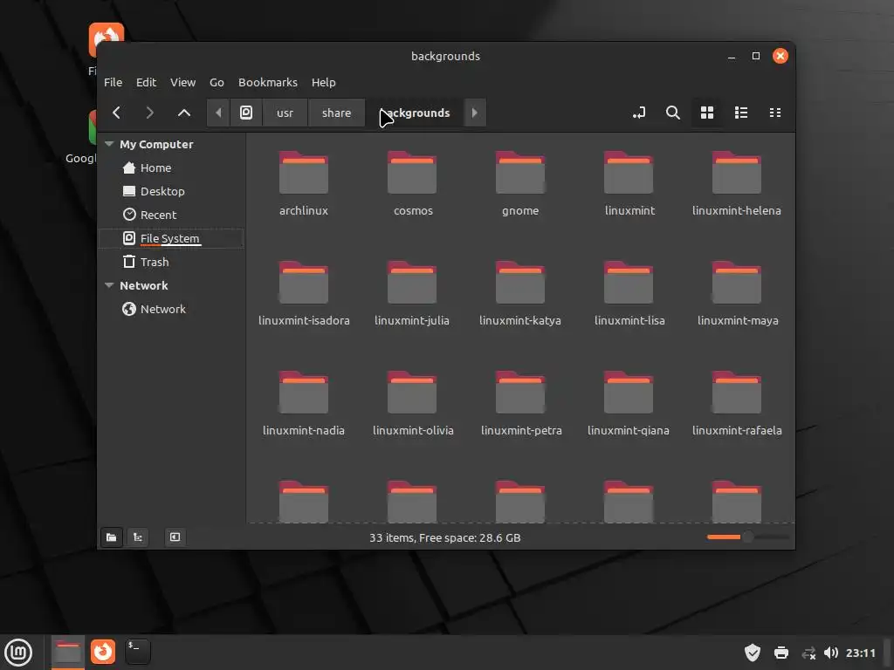
Task: Select the linuxmint-isadora folder icon
Action: coord(303,282)
